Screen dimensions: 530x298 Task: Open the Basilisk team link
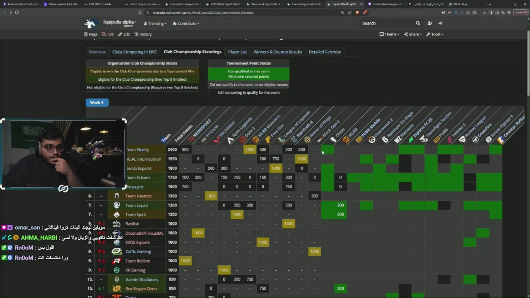[132, 224]
